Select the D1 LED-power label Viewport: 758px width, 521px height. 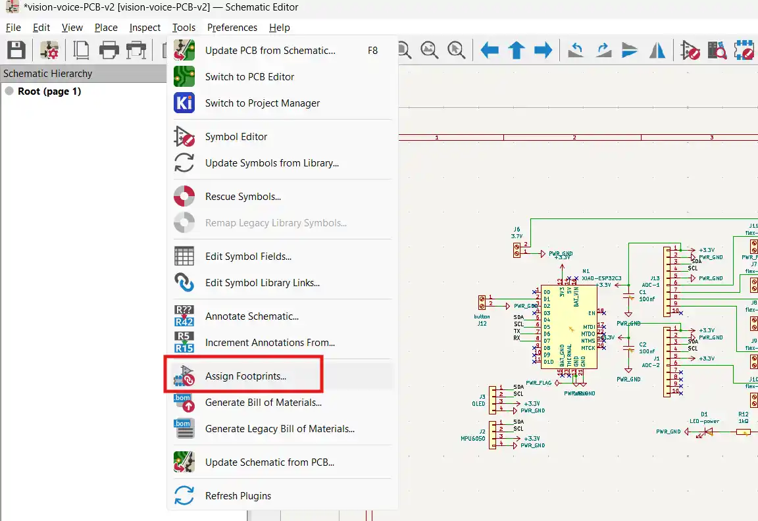(704, 418)
